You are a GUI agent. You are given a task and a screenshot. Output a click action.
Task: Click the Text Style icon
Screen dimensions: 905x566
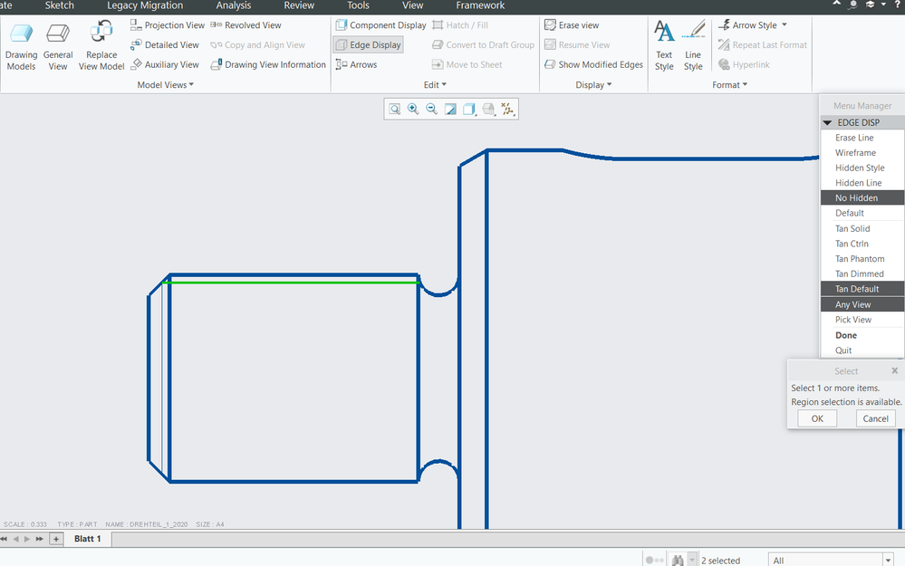664,47
